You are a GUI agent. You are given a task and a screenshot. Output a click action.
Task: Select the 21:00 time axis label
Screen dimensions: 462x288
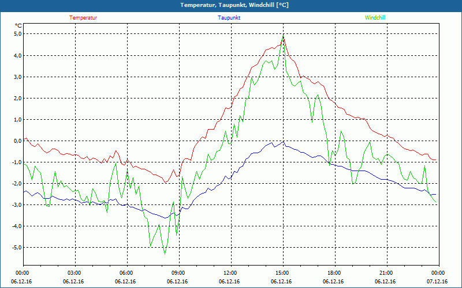[x=386, y=273]
